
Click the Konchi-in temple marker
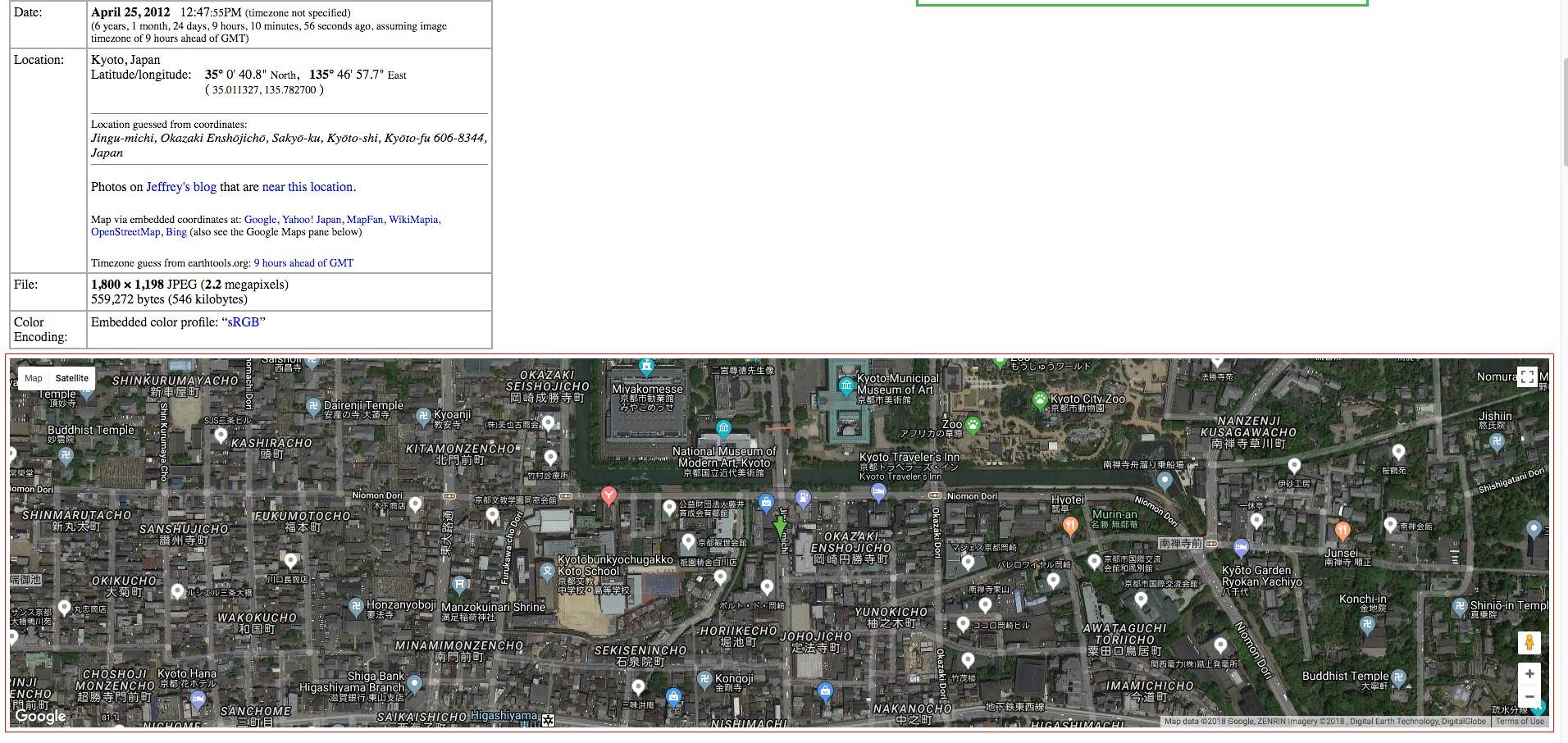tap(1366, 624)
